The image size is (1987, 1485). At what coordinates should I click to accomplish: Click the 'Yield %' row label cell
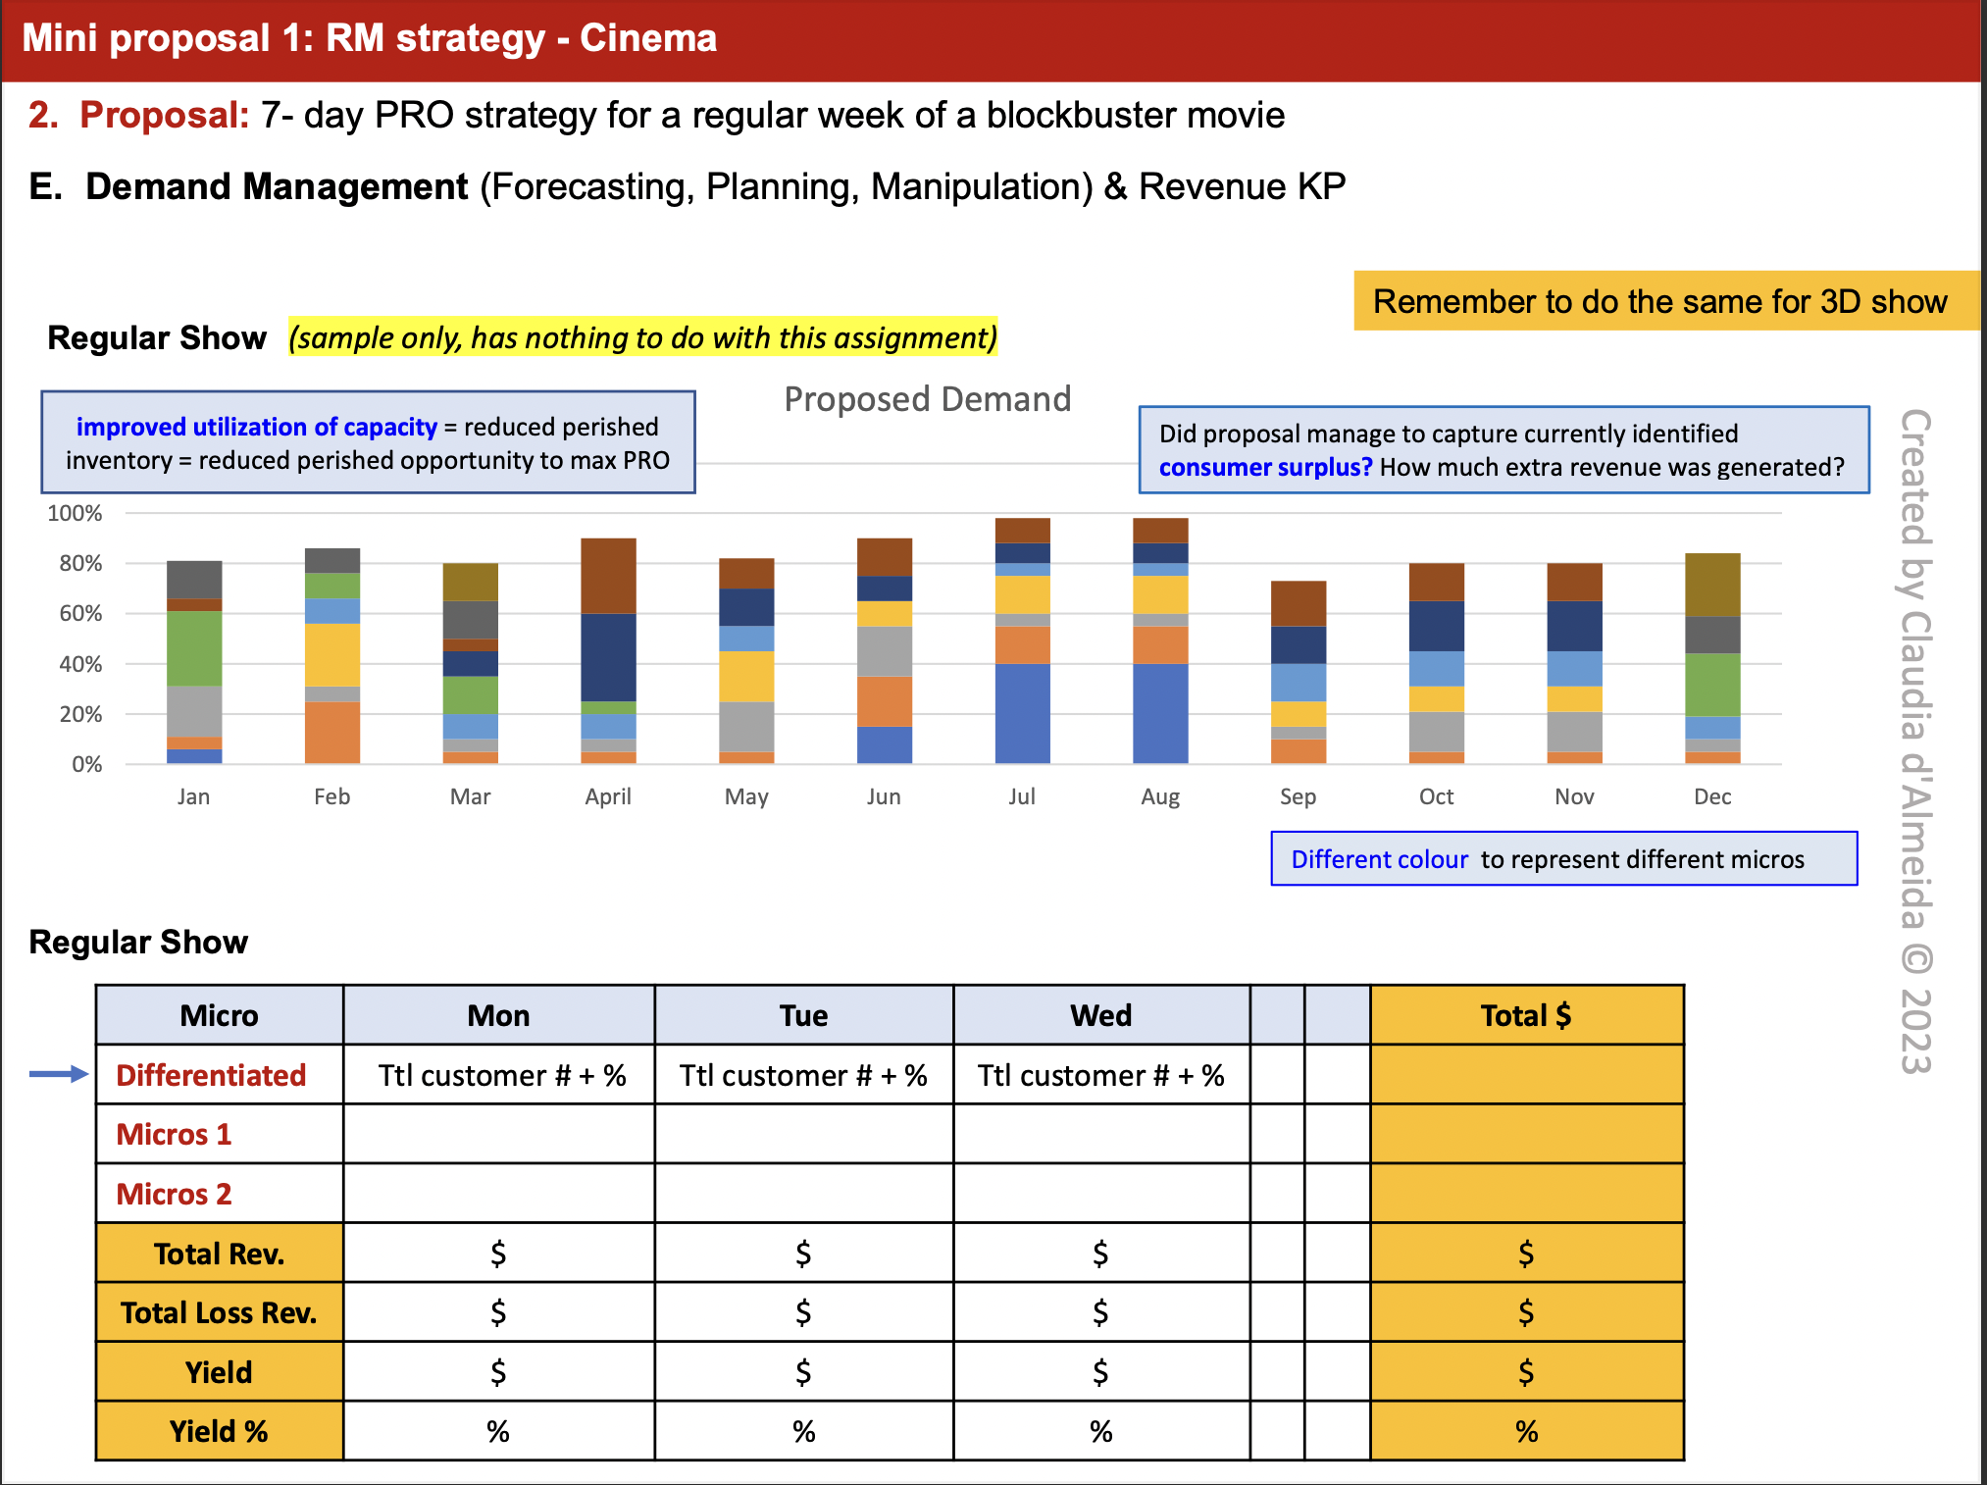(x=219, y=1431)
